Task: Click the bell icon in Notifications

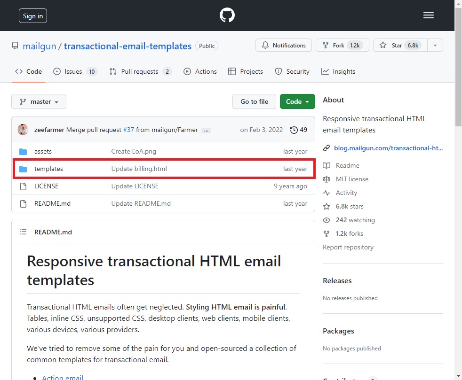Action: click(x=265, y=45)
